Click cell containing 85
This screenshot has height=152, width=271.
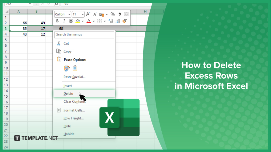point(18,29)
